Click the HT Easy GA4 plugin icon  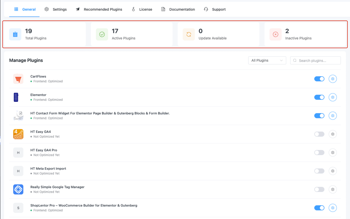pos(18,134)
